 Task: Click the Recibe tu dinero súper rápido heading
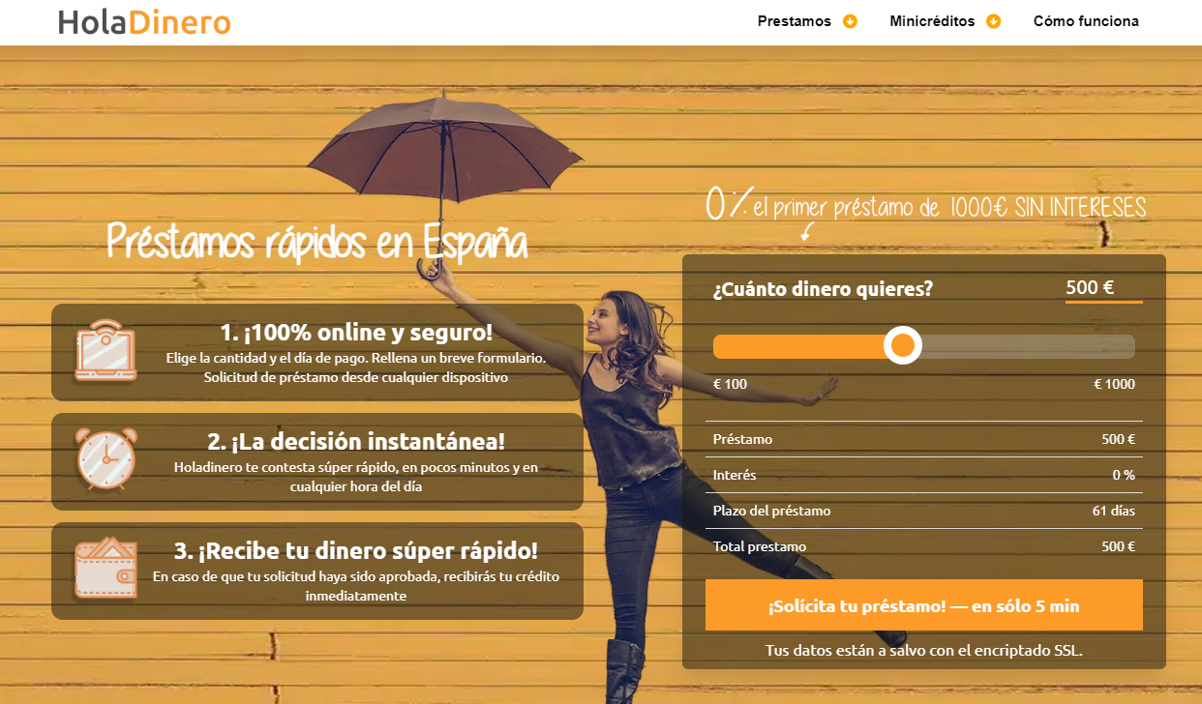(356, 551)
